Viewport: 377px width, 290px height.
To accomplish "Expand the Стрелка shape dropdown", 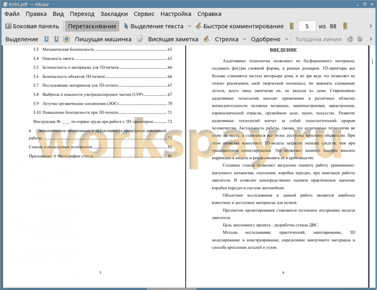I will [245, 39].
